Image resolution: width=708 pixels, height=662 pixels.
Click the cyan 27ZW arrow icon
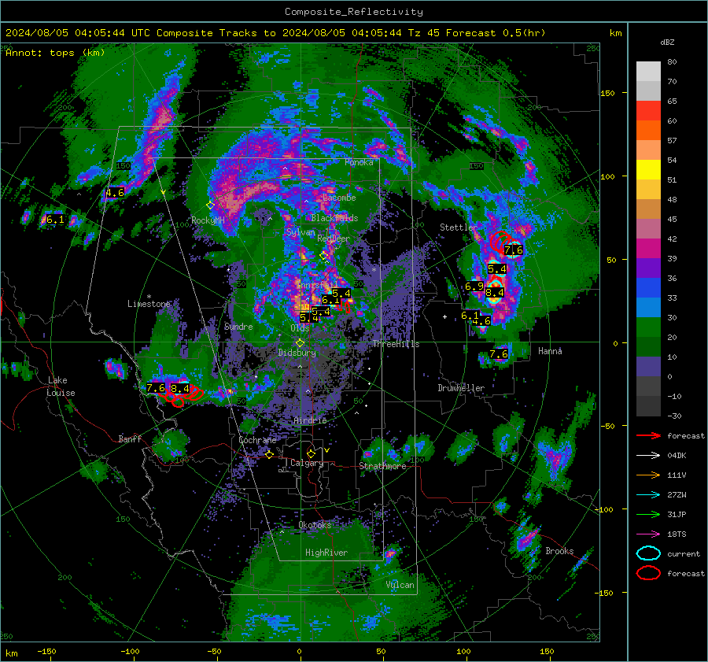[x=648, y=495]
